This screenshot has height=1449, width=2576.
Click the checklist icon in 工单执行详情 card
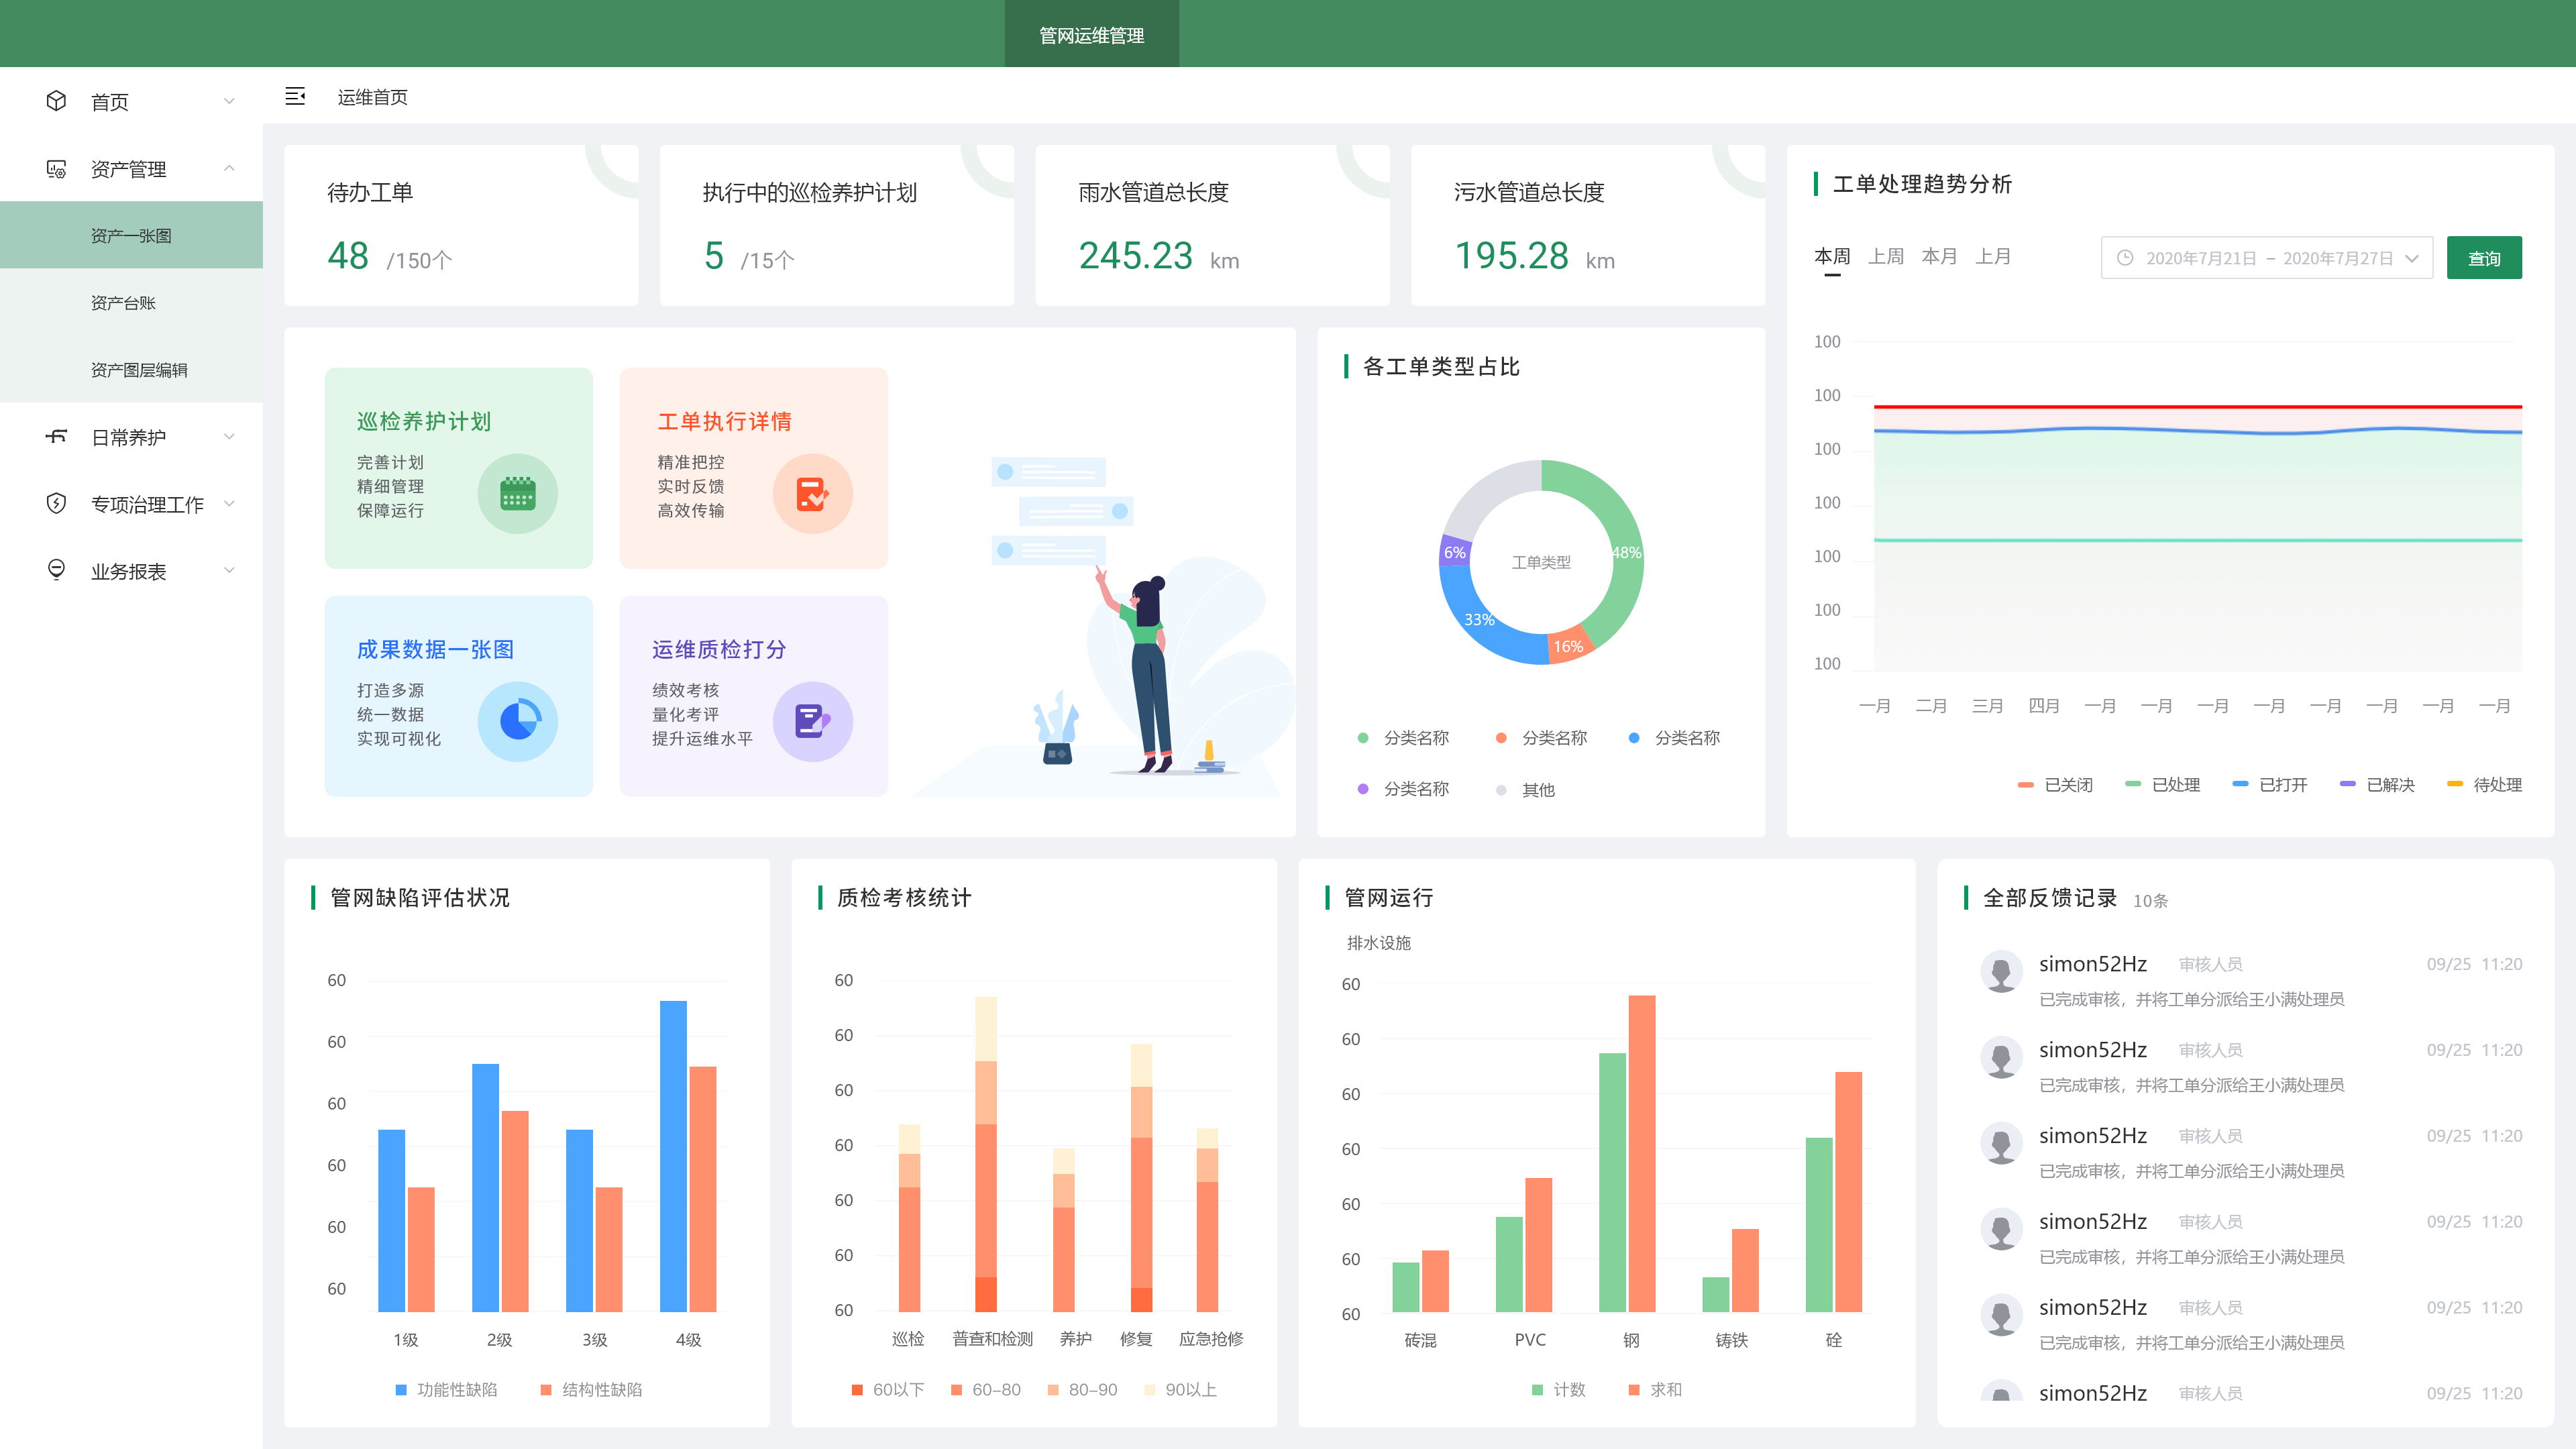coord(812,494)
